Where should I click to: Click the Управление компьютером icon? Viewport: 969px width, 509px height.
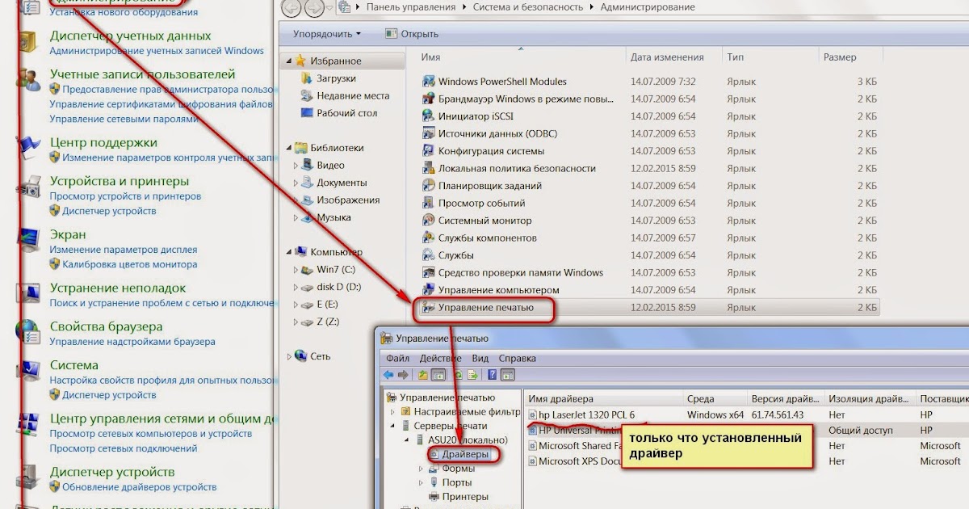(429, 290)
